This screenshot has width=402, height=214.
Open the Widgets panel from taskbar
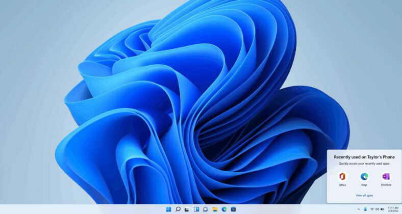(x=196, y=209)
